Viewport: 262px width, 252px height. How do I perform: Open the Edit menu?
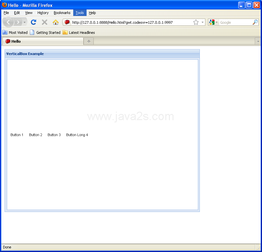(x=17, y=13)
